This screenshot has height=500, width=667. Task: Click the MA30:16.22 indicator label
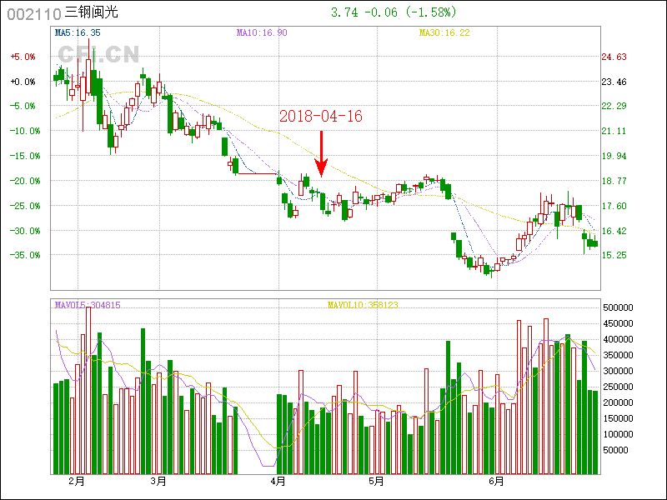point(444,32)
